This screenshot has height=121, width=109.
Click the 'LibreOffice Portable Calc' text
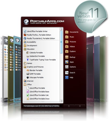[x=39, y=95]
